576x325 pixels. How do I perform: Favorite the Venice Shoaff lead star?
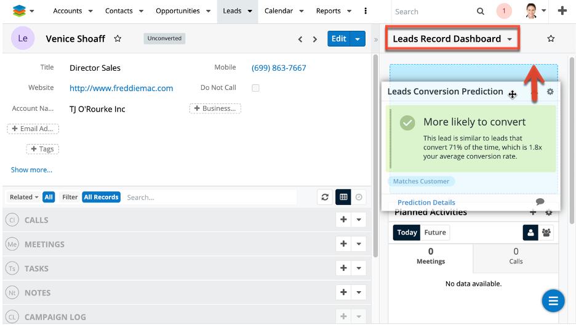tap(118, 38)
